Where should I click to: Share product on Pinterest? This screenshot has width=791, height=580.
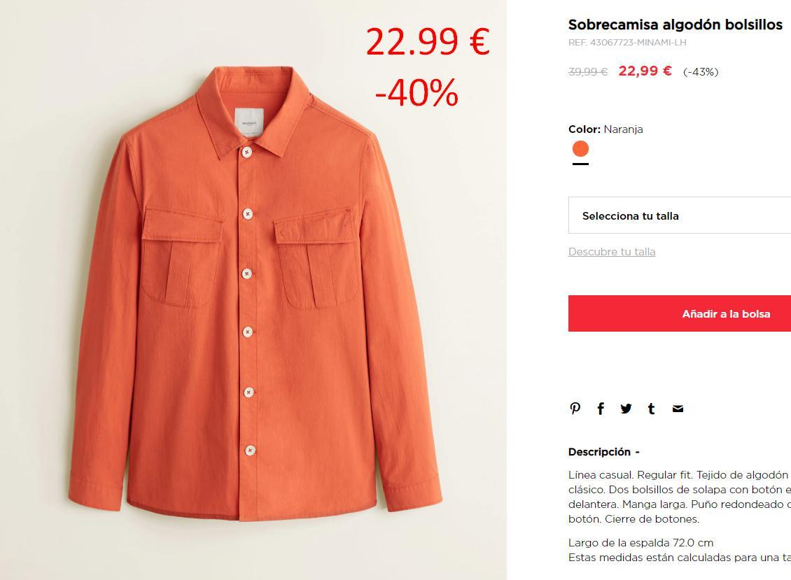coord(575,409)
